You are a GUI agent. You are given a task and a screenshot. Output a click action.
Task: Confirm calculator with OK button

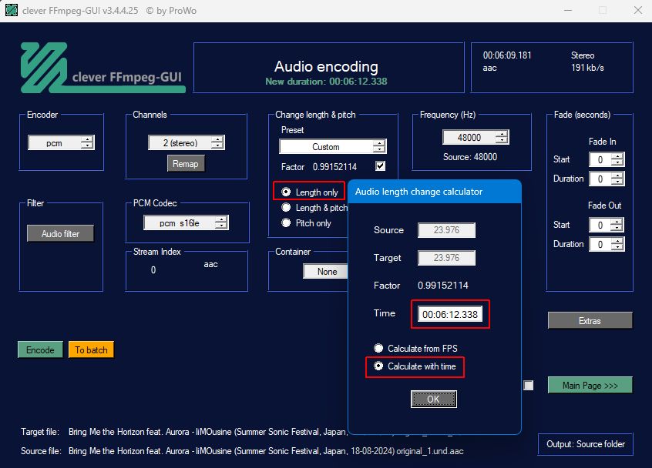434,399
